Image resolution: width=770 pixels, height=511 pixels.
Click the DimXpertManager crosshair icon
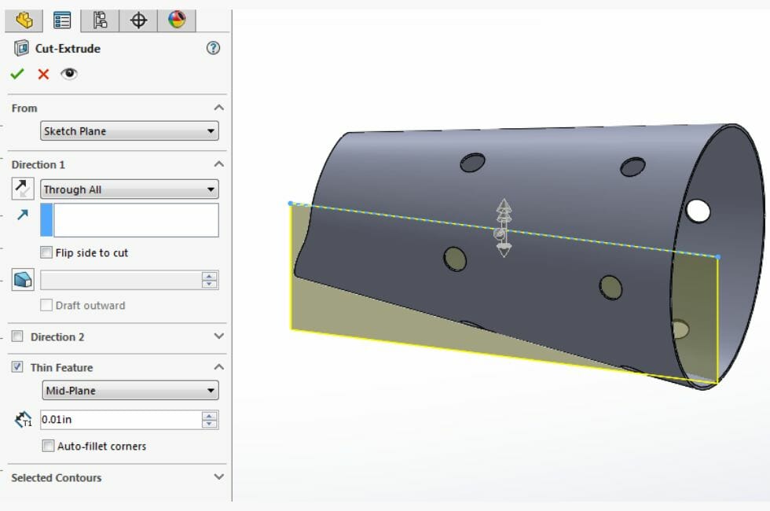click(x=137, y=20)
